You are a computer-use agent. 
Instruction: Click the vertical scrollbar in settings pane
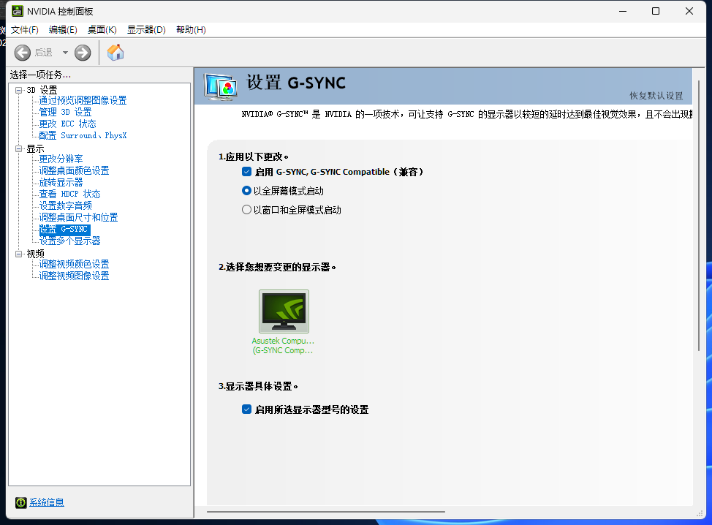(x=699, y=216)
